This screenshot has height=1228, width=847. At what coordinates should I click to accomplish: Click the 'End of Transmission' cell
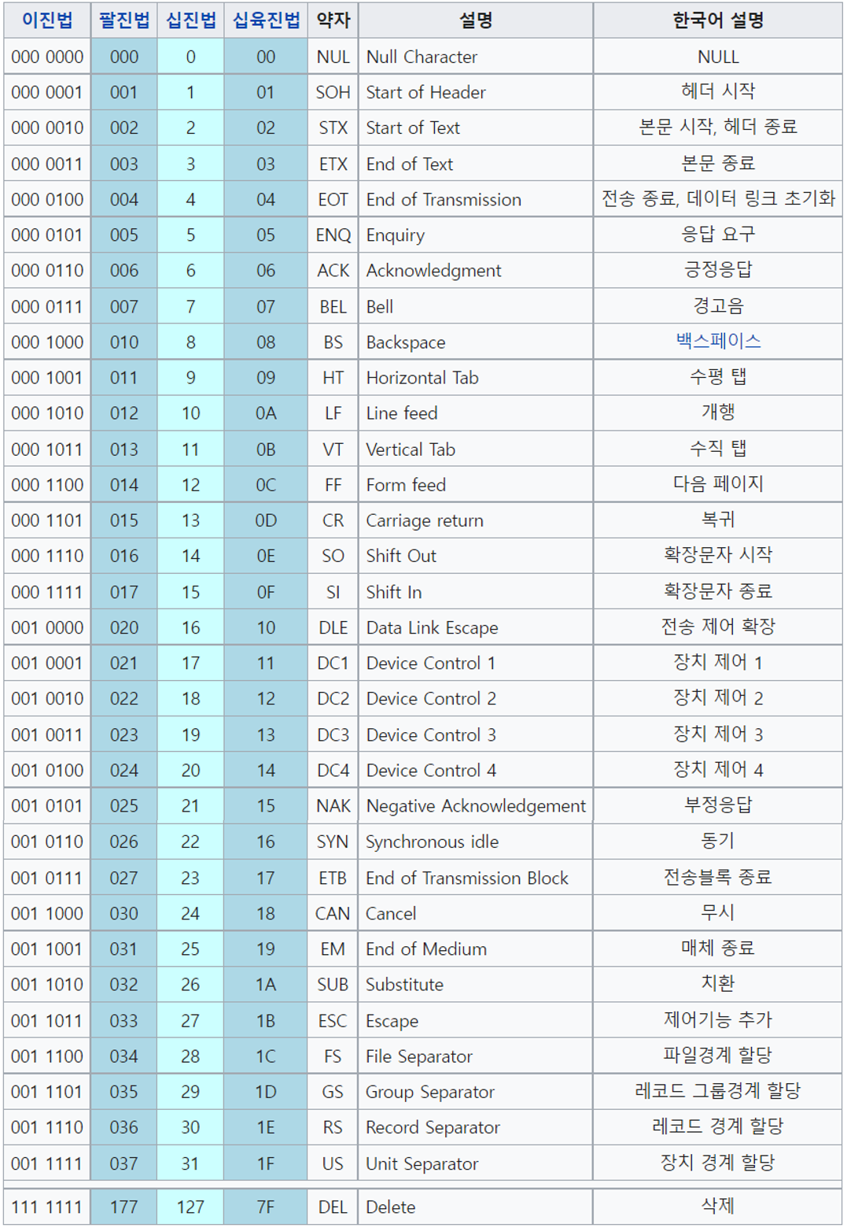[x=476, y=199]
